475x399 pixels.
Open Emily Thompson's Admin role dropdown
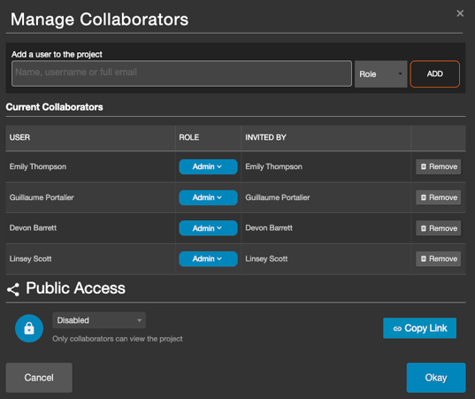208,166
